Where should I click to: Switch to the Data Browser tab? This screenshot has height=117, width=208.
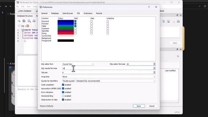68,13
